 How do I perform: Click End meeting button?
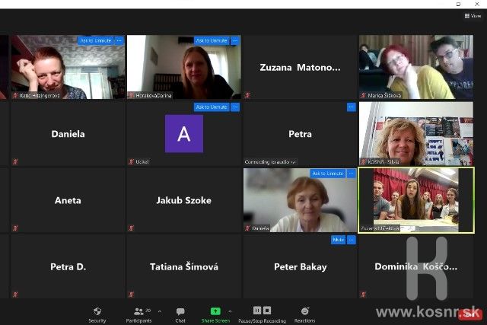(470, 314)
